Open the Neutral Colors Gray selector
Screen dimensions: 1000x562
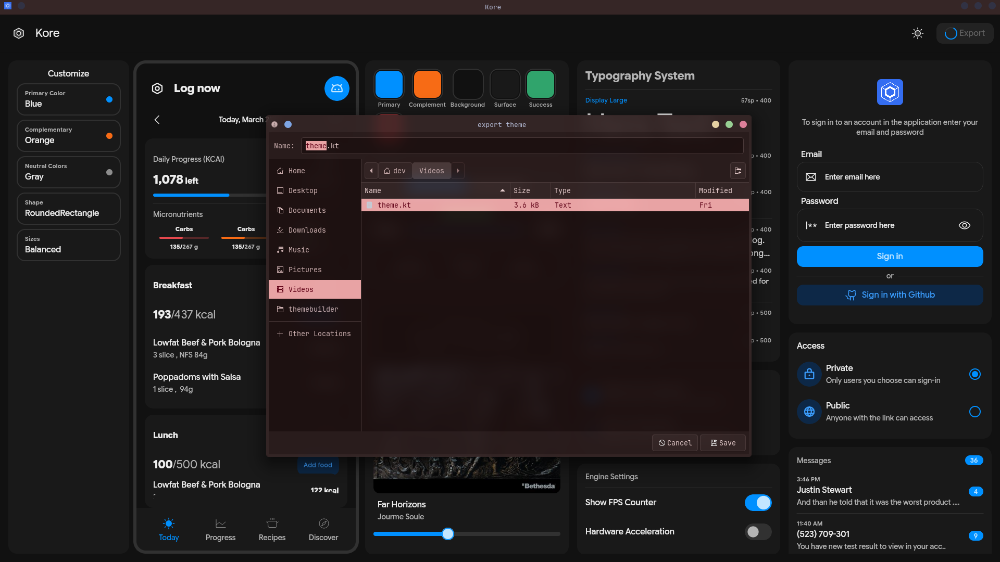(69, 172)
